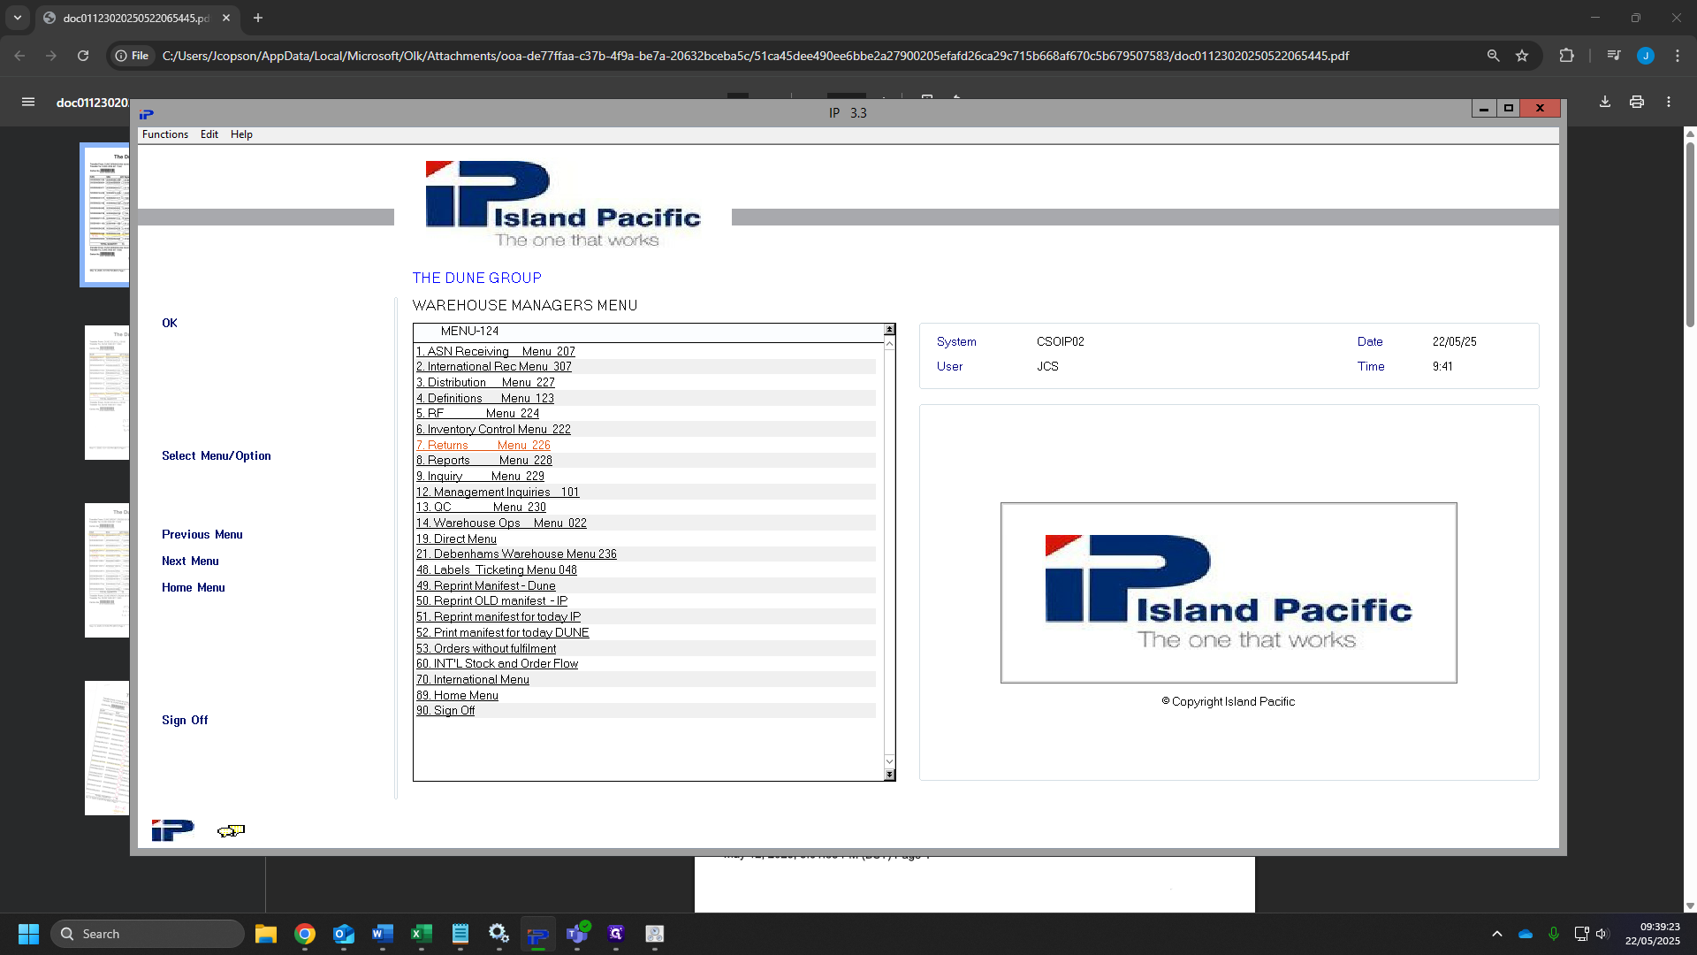Image resolution: width=1697 pixels, height=955 pixels.
Task: Open PDF viewer more options menu
Action: click(1669, 103)
